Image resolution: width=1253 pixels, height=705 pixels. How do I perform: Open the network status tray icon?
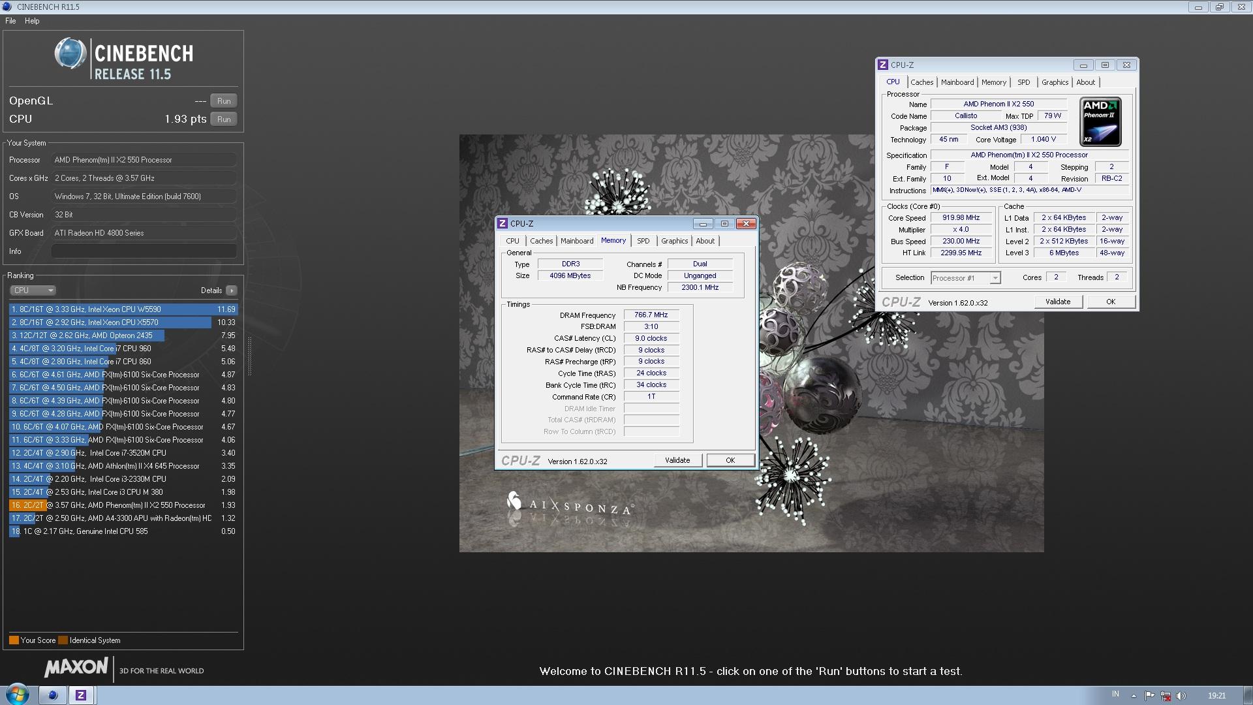(x=1166, y=696)
